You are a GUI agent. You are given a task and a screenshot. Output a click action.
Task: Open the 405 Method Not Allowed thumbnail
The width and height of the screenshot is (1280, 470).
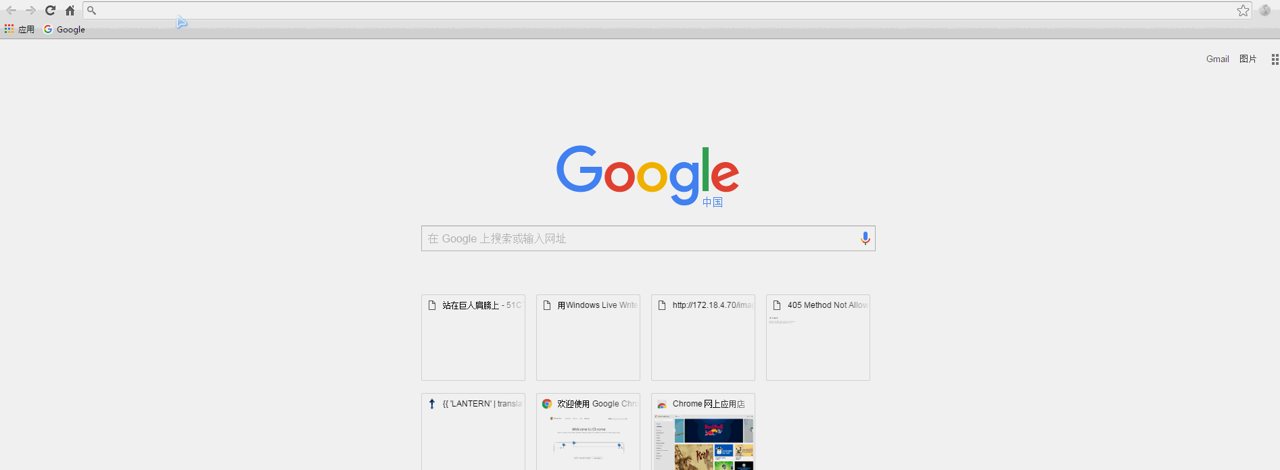point(818,338)
